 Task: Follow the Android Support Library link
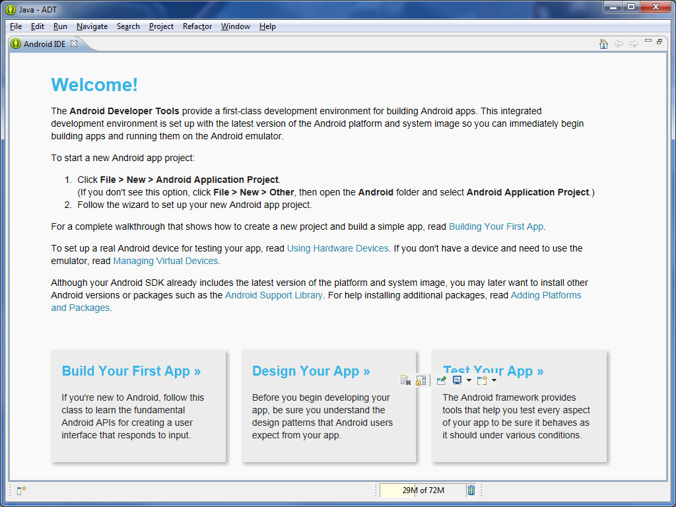[x=274, y=295]
